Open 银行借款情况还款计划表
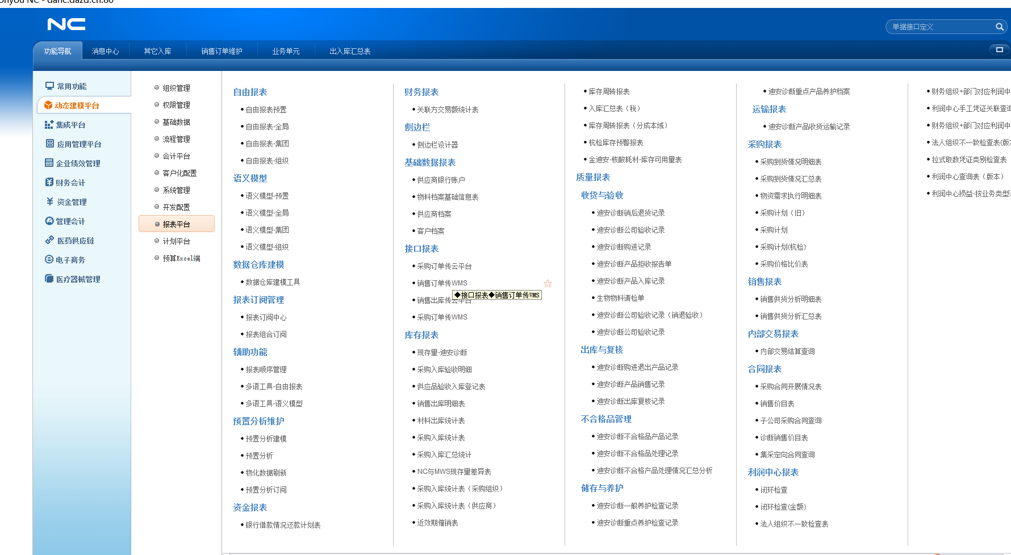Image resolution: width=1011 pixels, height=555 pixels. pos(283,525)
